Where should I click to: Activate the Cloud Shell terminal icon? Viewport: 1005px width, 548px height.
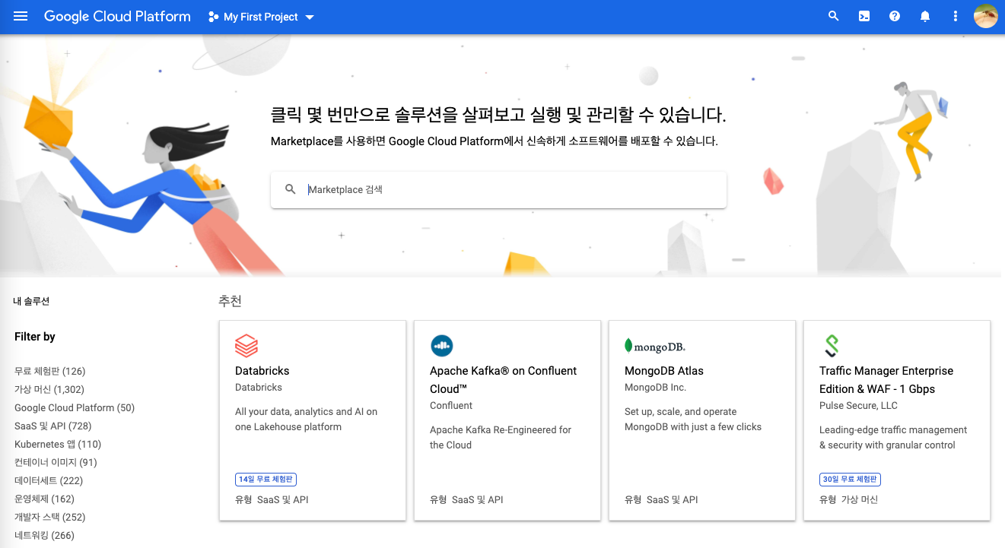coord(864,16)
